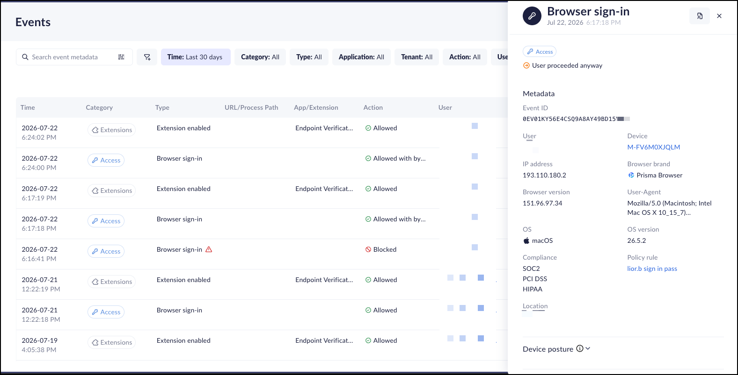Click the Type column header

(162, 107)
